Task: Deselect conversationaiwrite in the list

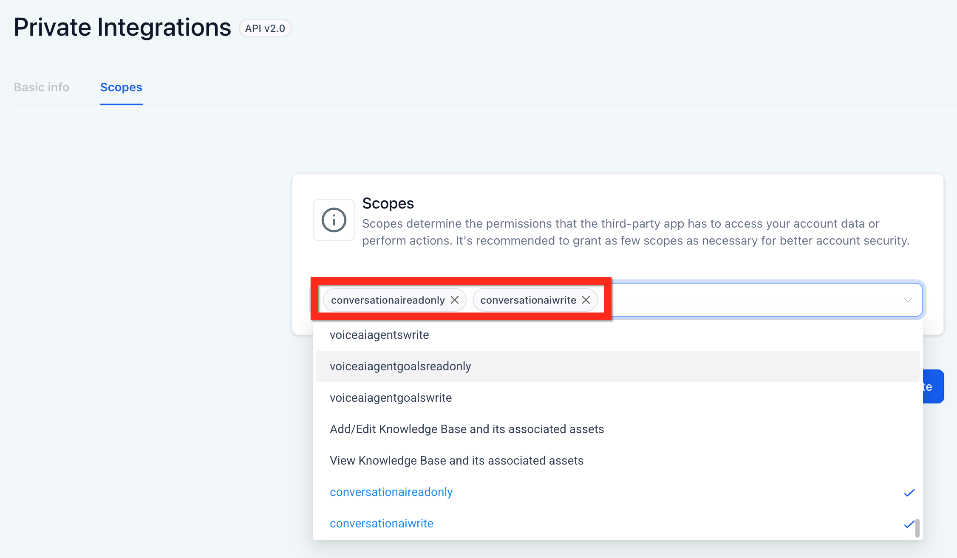Action: pos(381,524)
